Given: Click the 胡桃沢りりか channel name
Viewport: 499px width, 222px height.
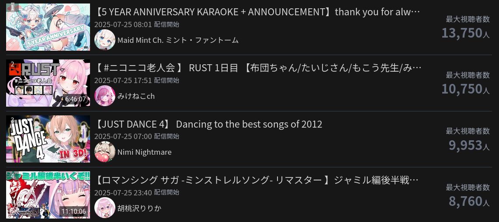Looking at the screenshot, I should [x=139, y=208].
